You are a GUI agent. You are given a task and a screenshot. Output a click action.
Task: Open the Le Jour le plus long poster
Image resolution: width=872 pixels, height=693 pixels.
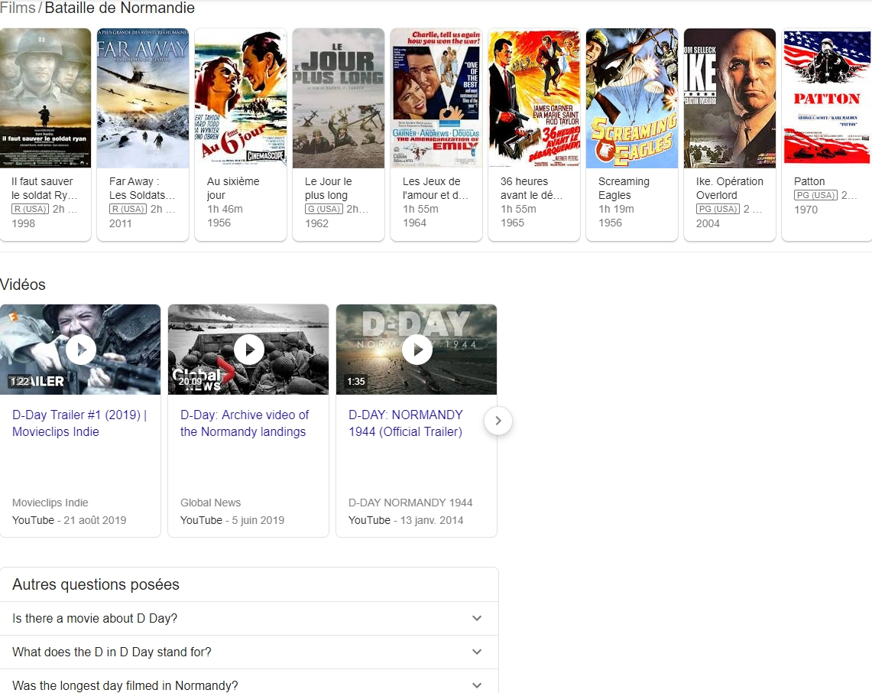[x=338, y=98]
